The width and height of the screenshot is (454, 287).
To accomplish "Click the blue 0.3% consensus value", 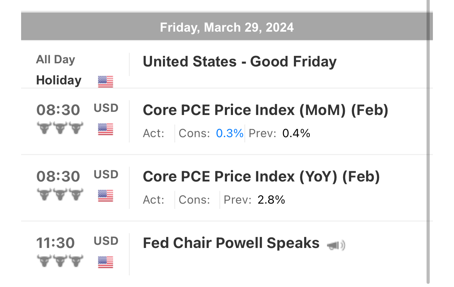I will [229, 133].
